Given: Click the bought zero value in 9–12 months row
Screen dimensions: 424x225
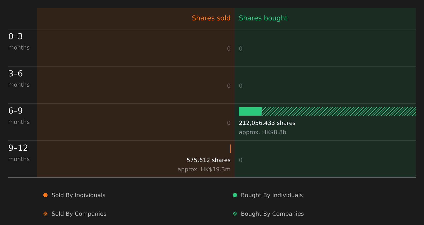Looking at the screenshot, I should click(x=241, y=160).
